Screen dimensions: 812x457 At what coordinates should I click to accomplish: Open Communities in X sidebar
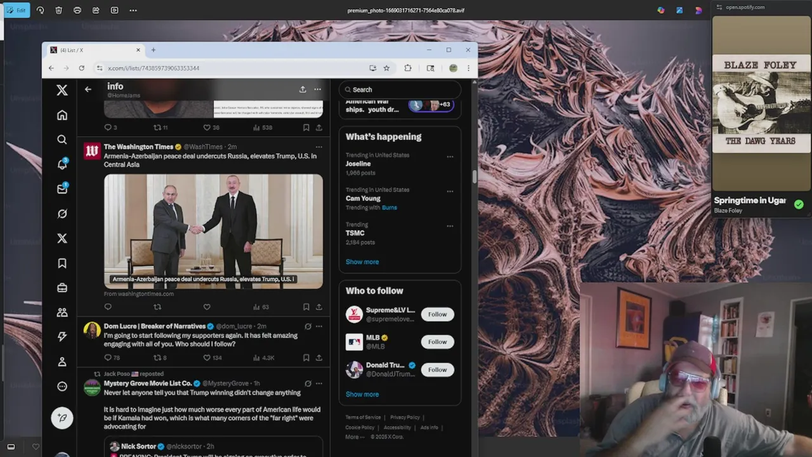62,312
